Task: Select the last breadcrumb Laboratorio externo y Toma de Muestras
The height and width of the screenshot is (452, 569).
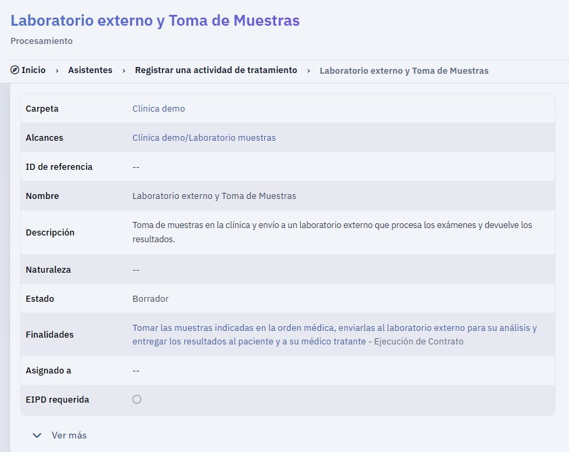Action: point(404,70)
